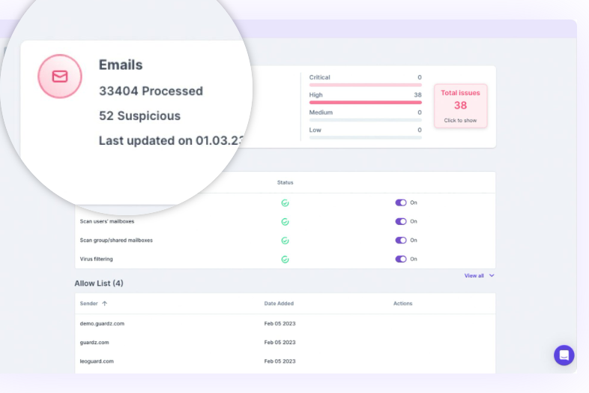Click the pink Emails envelope icon
The height and width of the screenshot is (393, 589).
[60, 76]
